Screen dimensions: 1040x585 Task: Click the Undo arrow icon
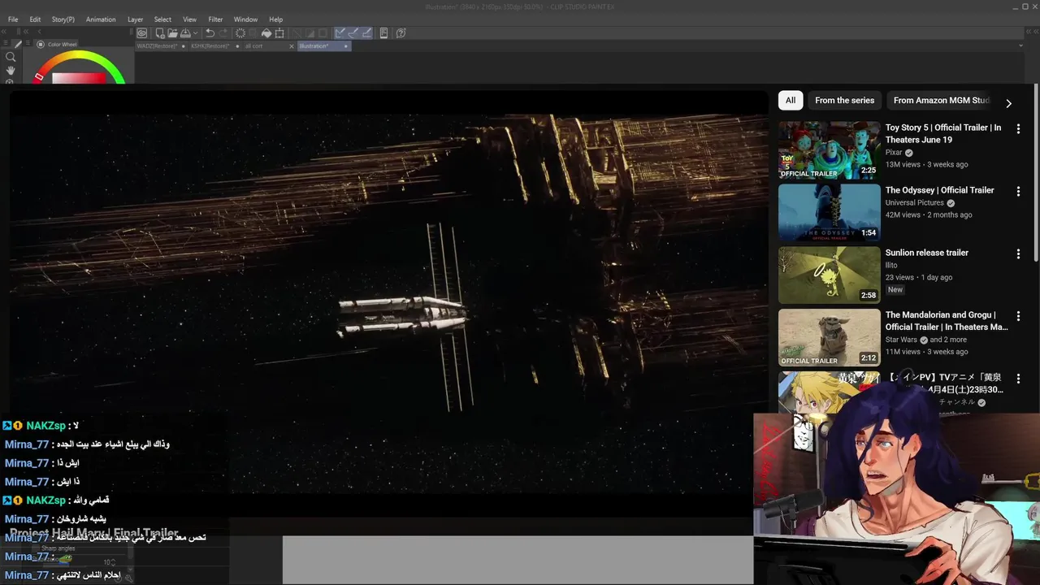(210, 33)
